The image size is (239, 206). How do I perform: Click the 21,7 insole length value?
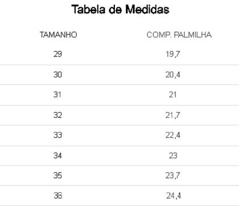click(x=172, y=115)
